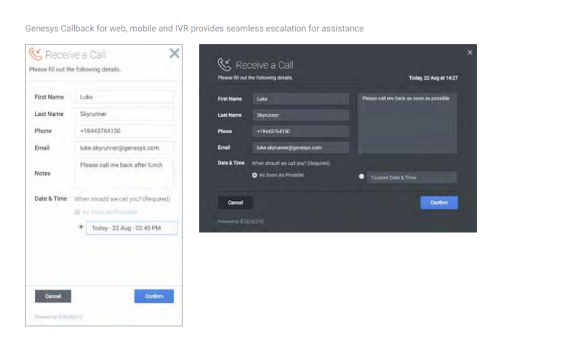Click the phone icon in dark Receive a Call form
Viewport: 562px width, 337px height.
click(224, 65)
